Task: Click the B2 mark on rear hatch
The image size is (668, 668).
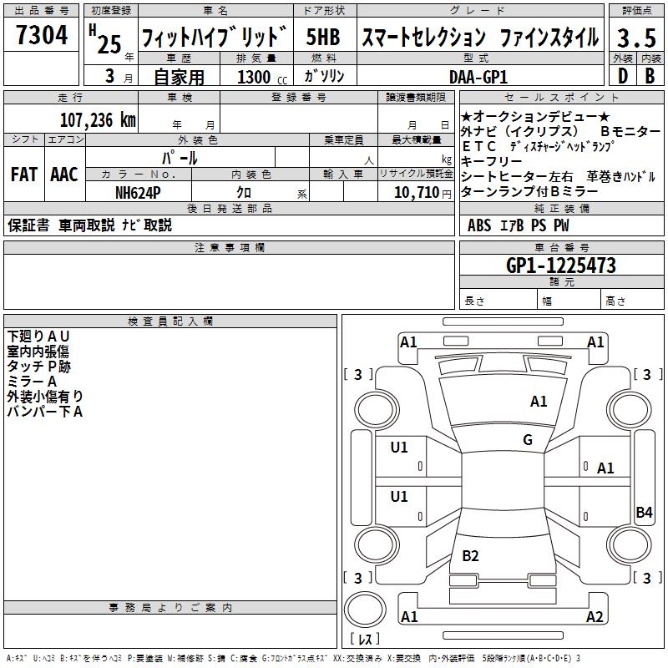Action: 470,556
